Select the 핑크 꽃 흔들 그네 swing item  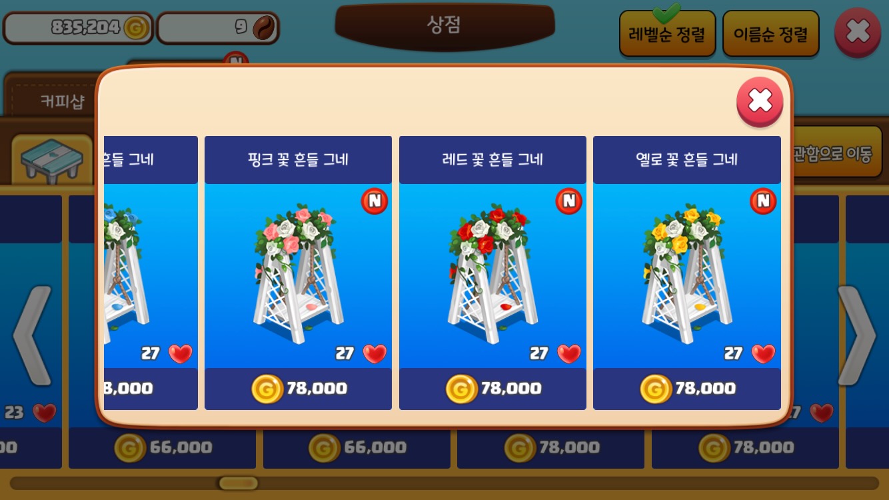click(x=298, y=273)
